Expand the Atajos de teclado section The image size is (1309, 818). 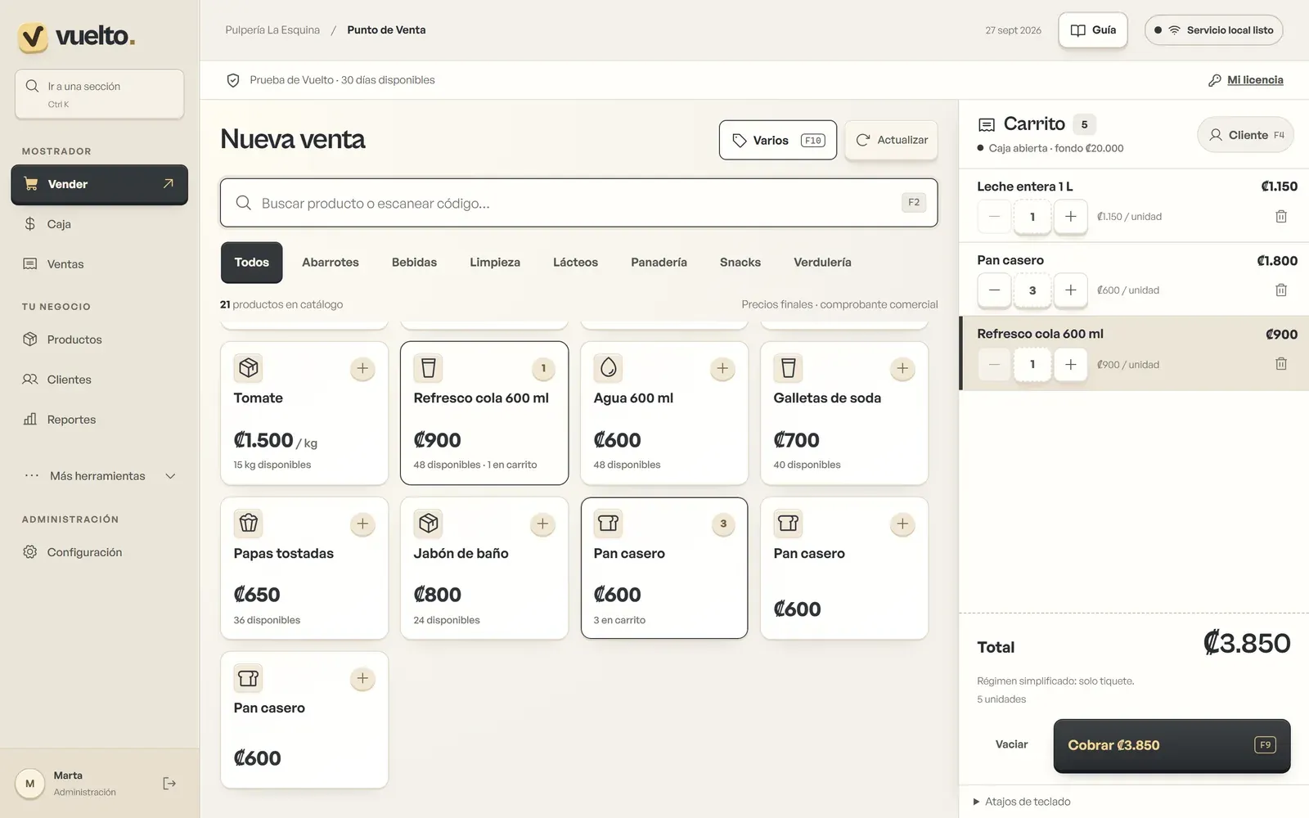tap(1022, 802)
